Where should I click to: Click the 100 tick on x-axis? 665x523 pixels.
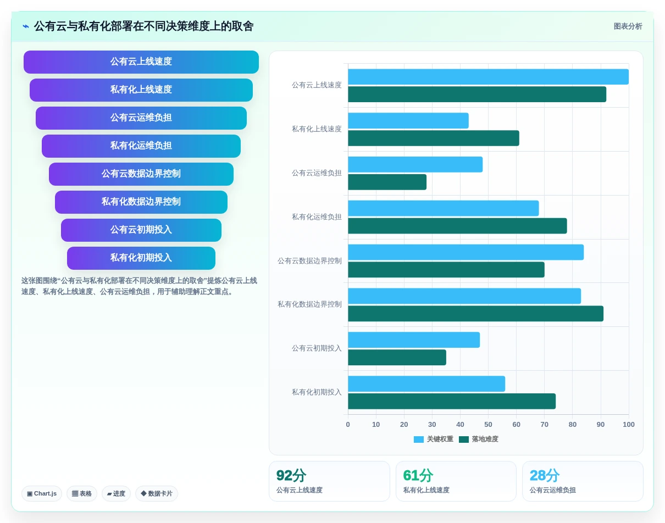tap(629, 425)
